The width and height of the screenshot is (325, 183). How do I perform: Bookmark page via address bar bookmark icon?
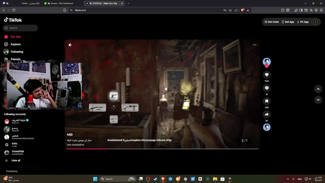64,10
